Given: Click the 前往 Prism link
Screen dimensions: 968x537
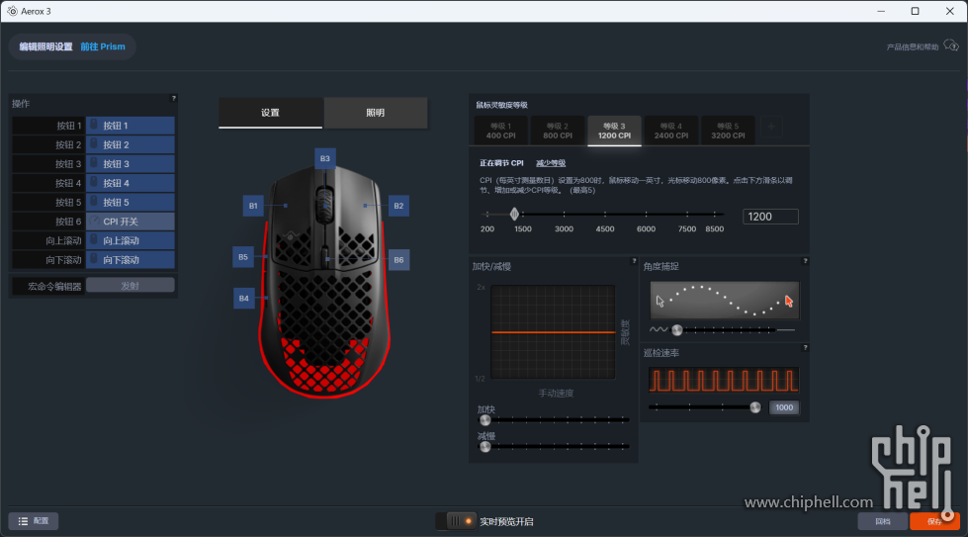Looking at the screenshot, I should [103, 46].
